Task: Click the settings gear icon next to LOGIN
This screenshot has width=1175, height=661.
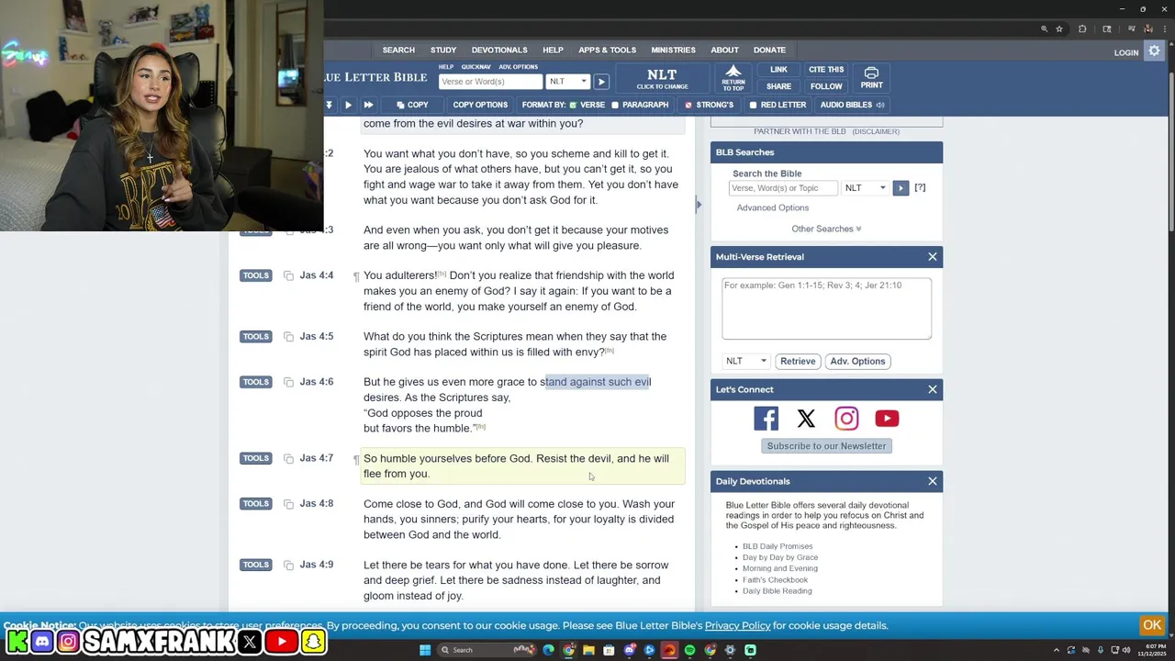Action: [1155, 51]
